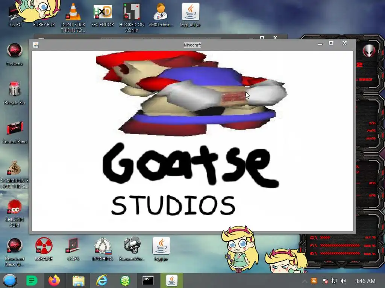Click the 3D Mario figure in splash
The image size is (385, 288).
tap(191, 93)
